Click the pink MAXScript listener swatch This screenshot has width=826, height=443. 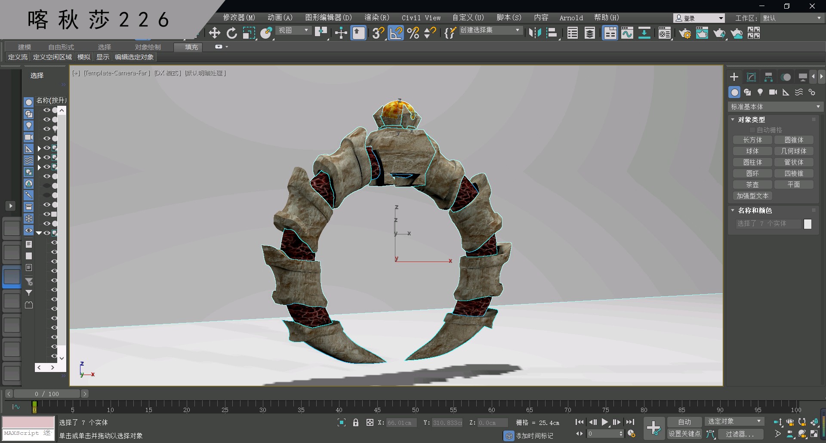pyautogui.click(x=28, y=422)
